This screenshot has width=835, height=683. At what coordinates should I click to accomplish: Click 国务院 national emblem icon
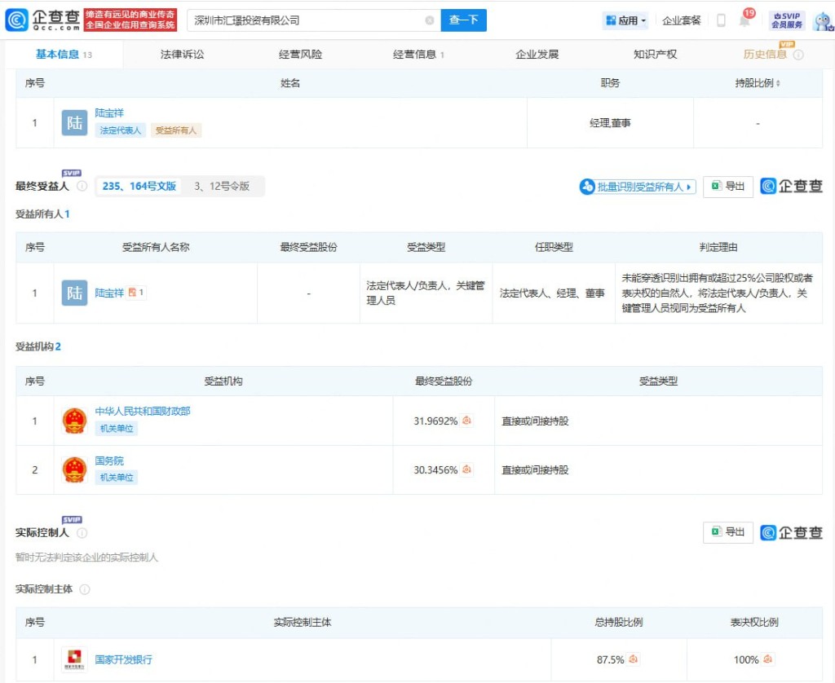tap(74, 469)
